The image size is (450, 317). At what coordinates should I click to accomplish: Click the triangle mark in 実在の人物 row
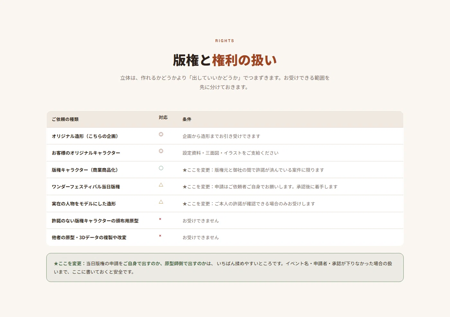161,202
